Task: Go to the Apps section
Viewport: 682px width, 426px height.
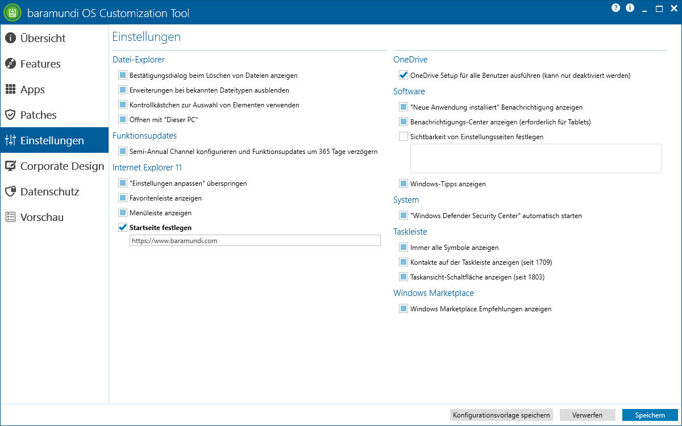Action: 54,89
